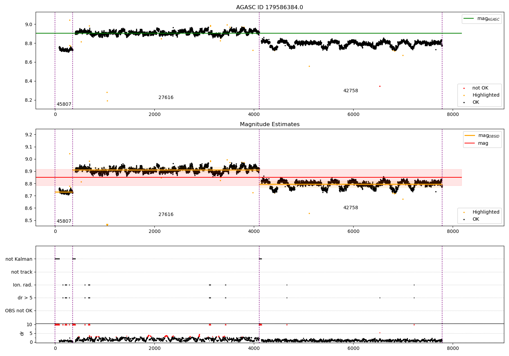Click y-axis tick "8.5" in Magnitude Estimates plot

click(28, 220)
